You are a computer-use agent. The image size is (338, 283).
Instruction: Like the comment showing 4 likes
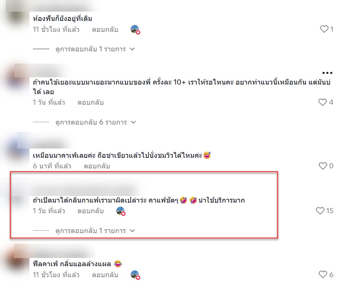point(323,102)
